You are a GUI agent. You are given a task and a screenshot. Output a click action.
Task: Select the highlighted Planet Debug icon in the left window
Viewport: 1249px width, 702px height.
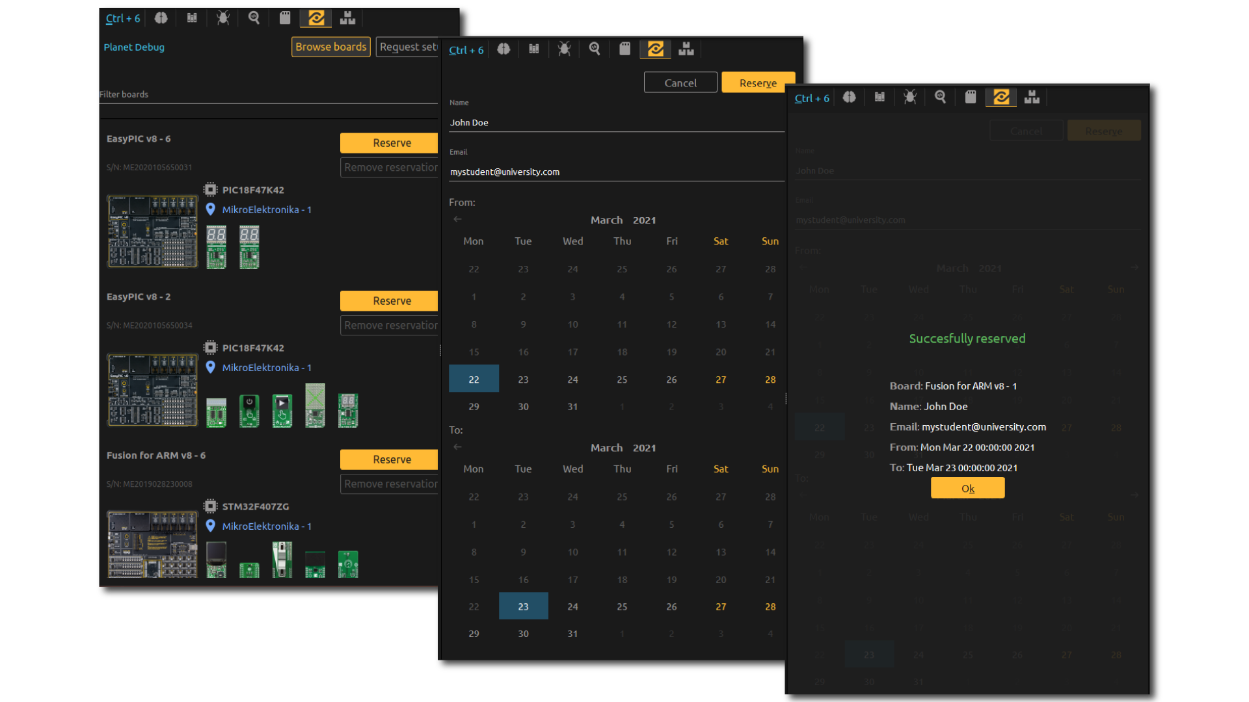tap(316, 18)
